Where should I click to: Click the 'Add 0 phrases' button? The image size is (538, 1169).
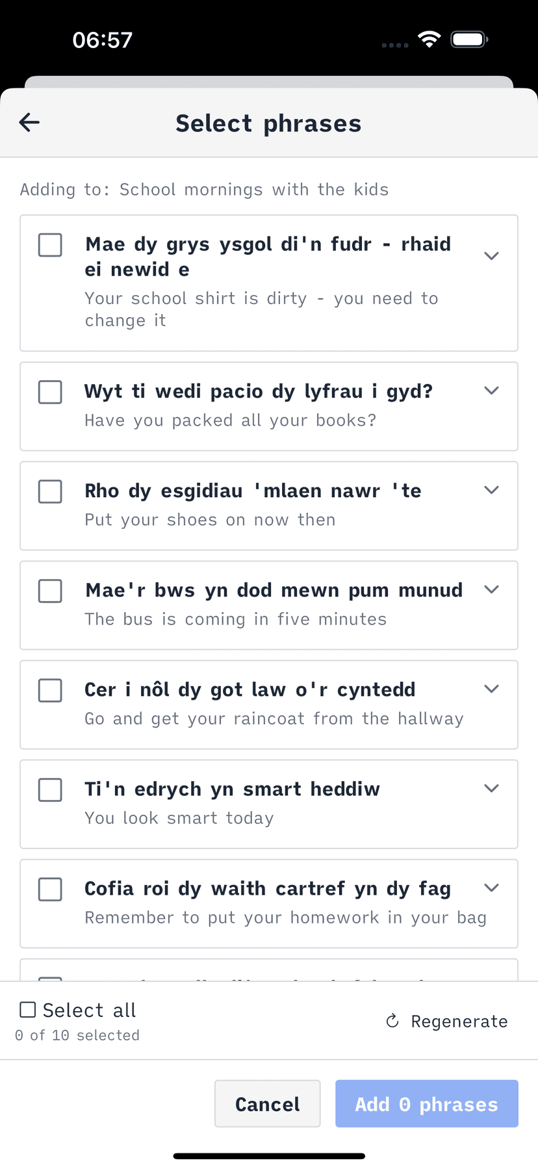point(427,1103)
